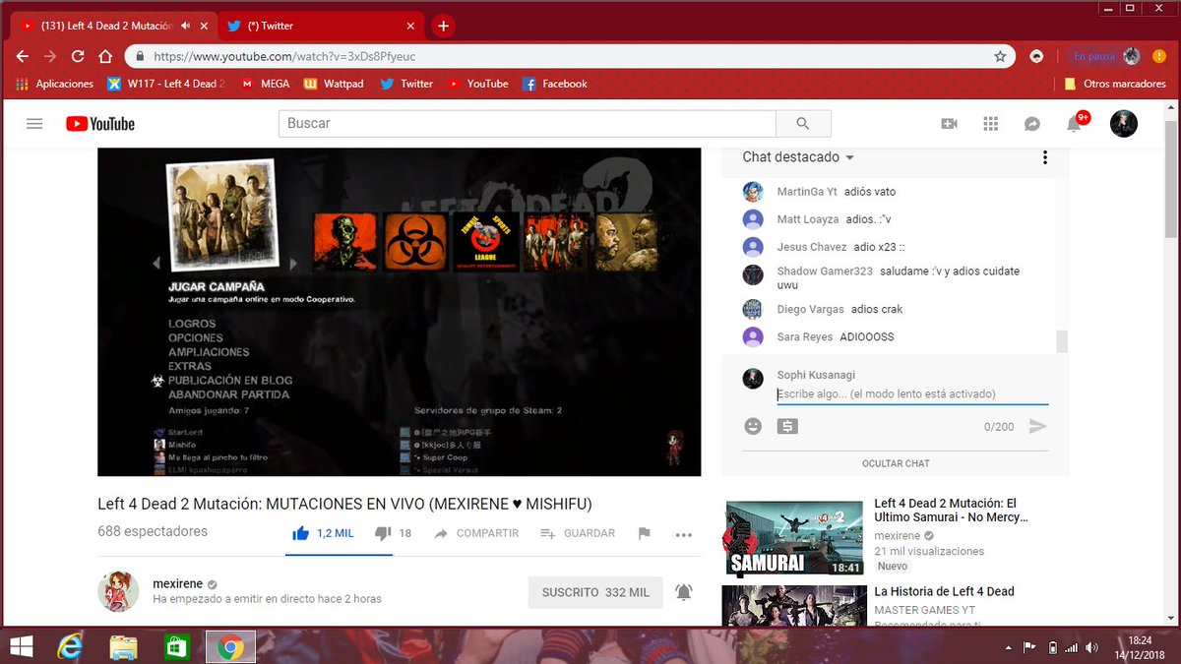Open La Historia de Left 4 Dead video title
Viewport: 1181px width, 664px height.
tap(944, 591)
